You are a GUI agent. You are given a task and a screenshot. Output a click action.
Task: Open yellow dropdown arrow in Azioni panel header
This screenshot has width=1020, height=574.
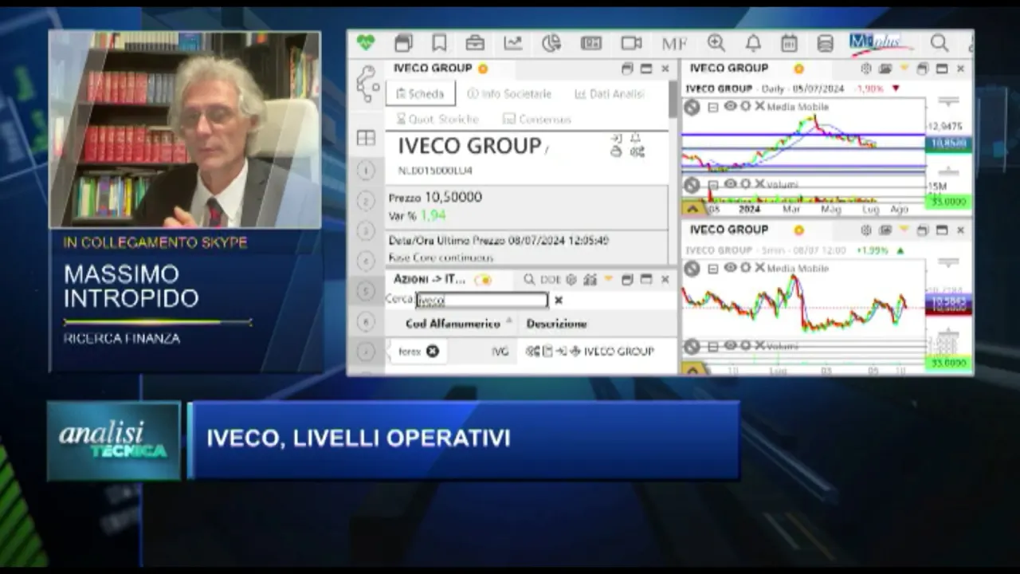click(608, 280)
